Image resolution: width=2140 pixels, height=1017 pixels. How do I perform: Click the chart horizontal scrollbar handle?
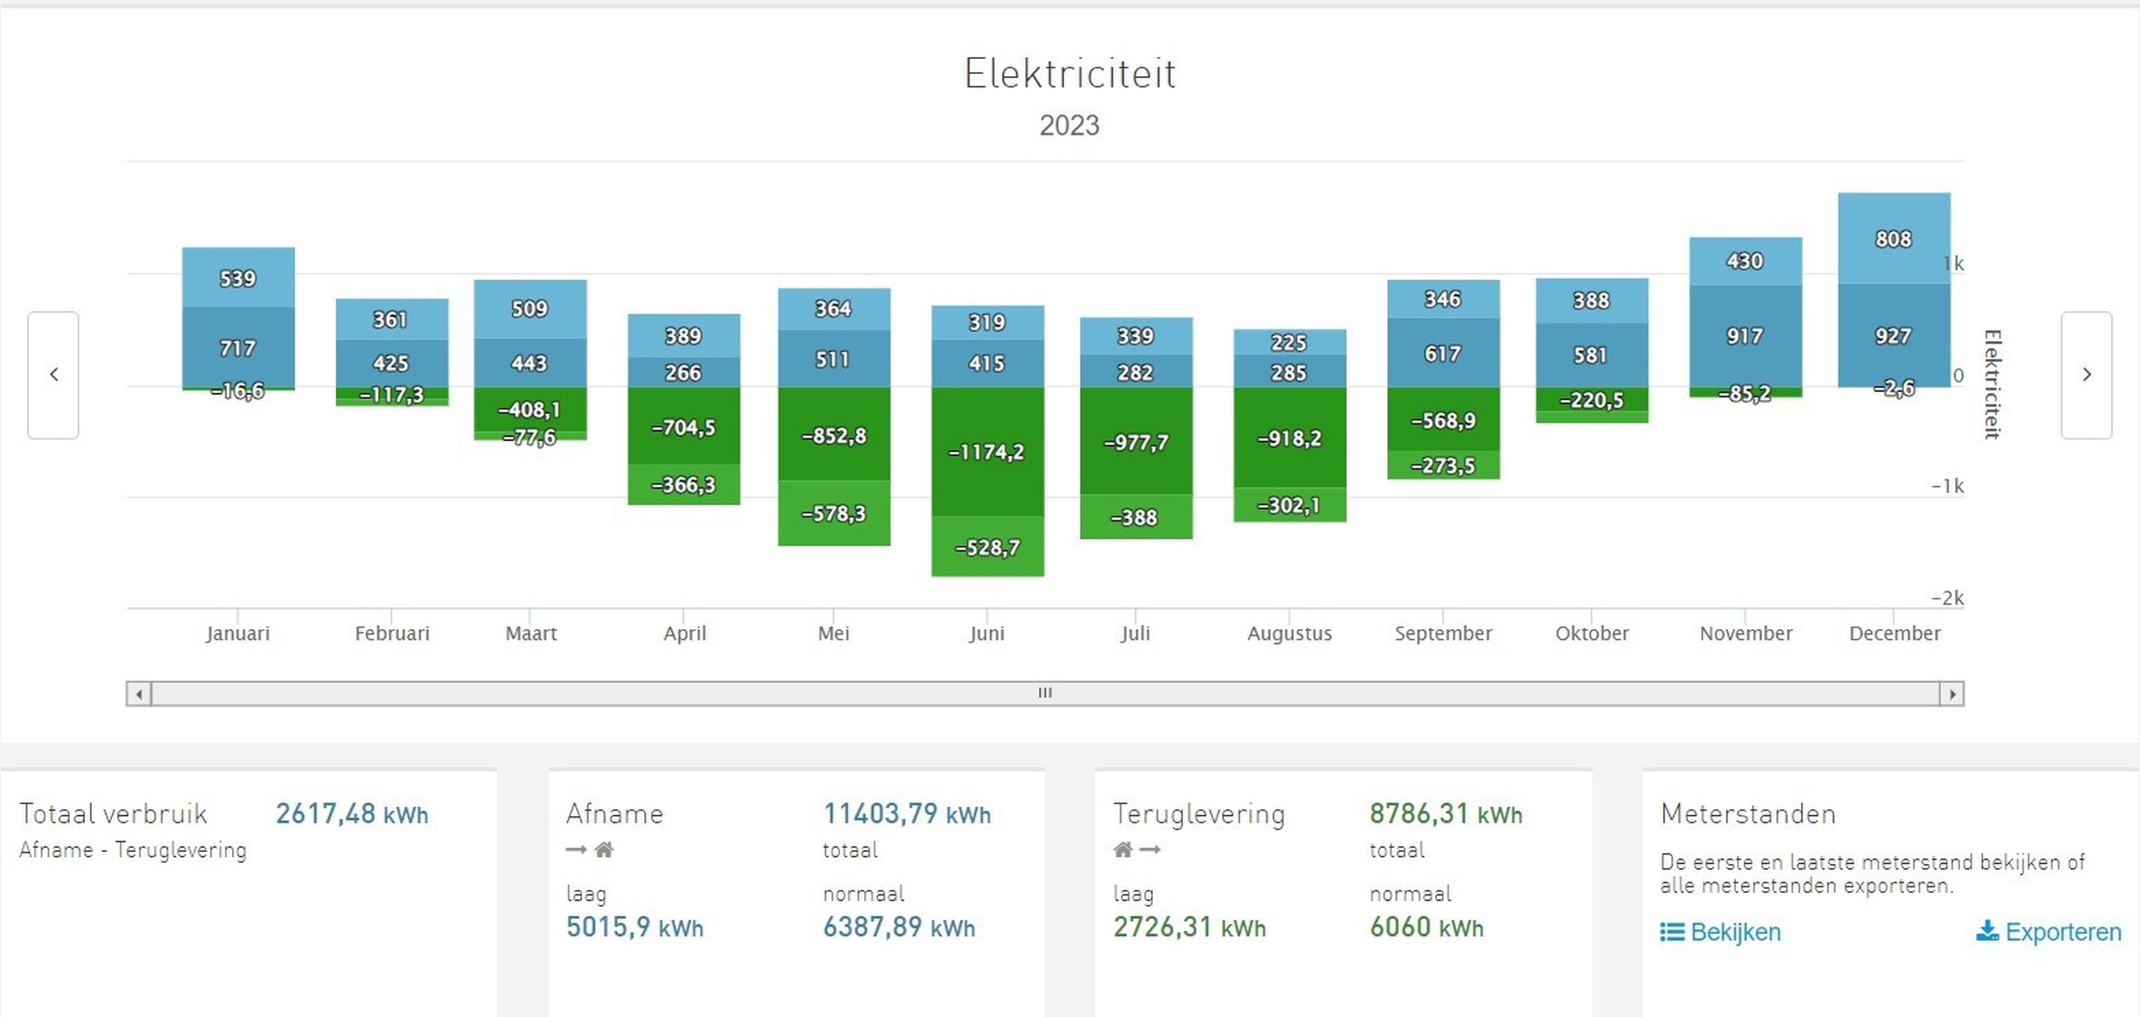coord(1044,693)
